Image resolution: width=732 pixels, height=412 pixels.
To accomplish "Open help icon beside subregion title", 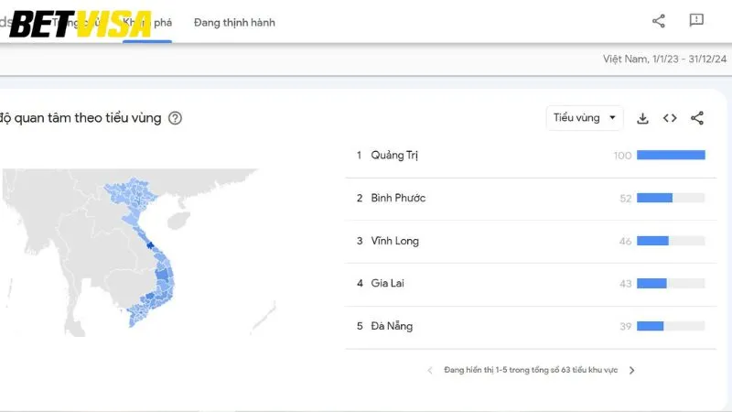I will pyautogui.click(x=175, y=118).
